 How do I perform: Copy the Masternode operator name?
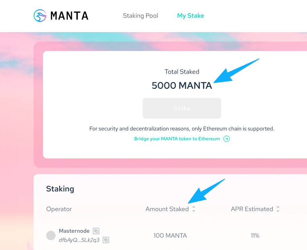point(96,231)
